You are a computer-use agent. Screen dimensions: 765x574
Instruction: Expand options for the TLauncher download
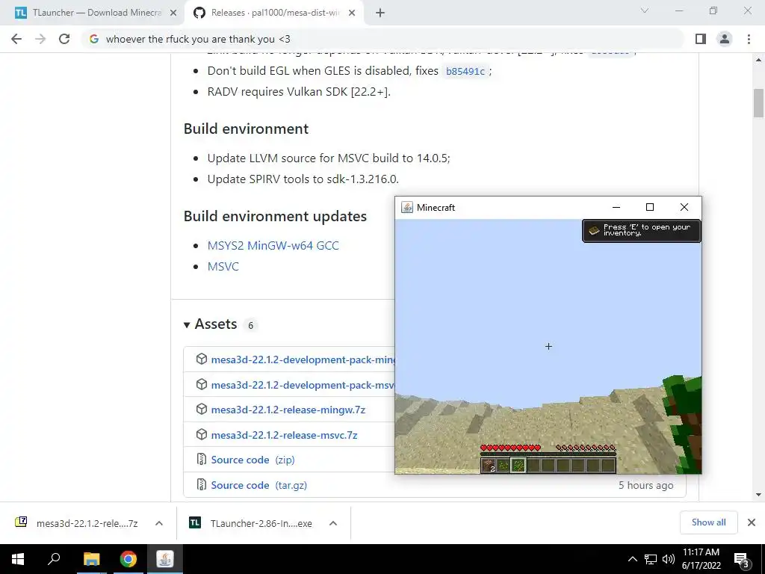click(333, 523)
